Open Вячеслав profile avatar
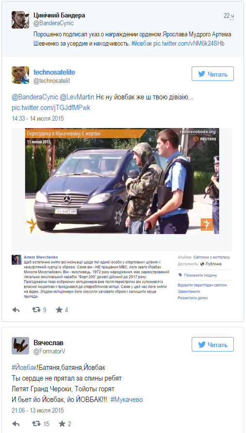The image size is (246, 433). (20, 346)
